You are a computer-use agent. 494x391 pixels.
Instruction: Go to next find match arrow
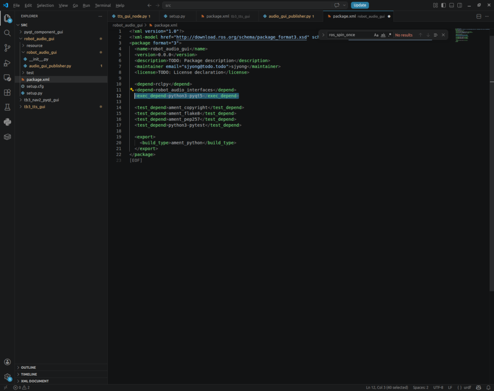click(x=428, y=35)
